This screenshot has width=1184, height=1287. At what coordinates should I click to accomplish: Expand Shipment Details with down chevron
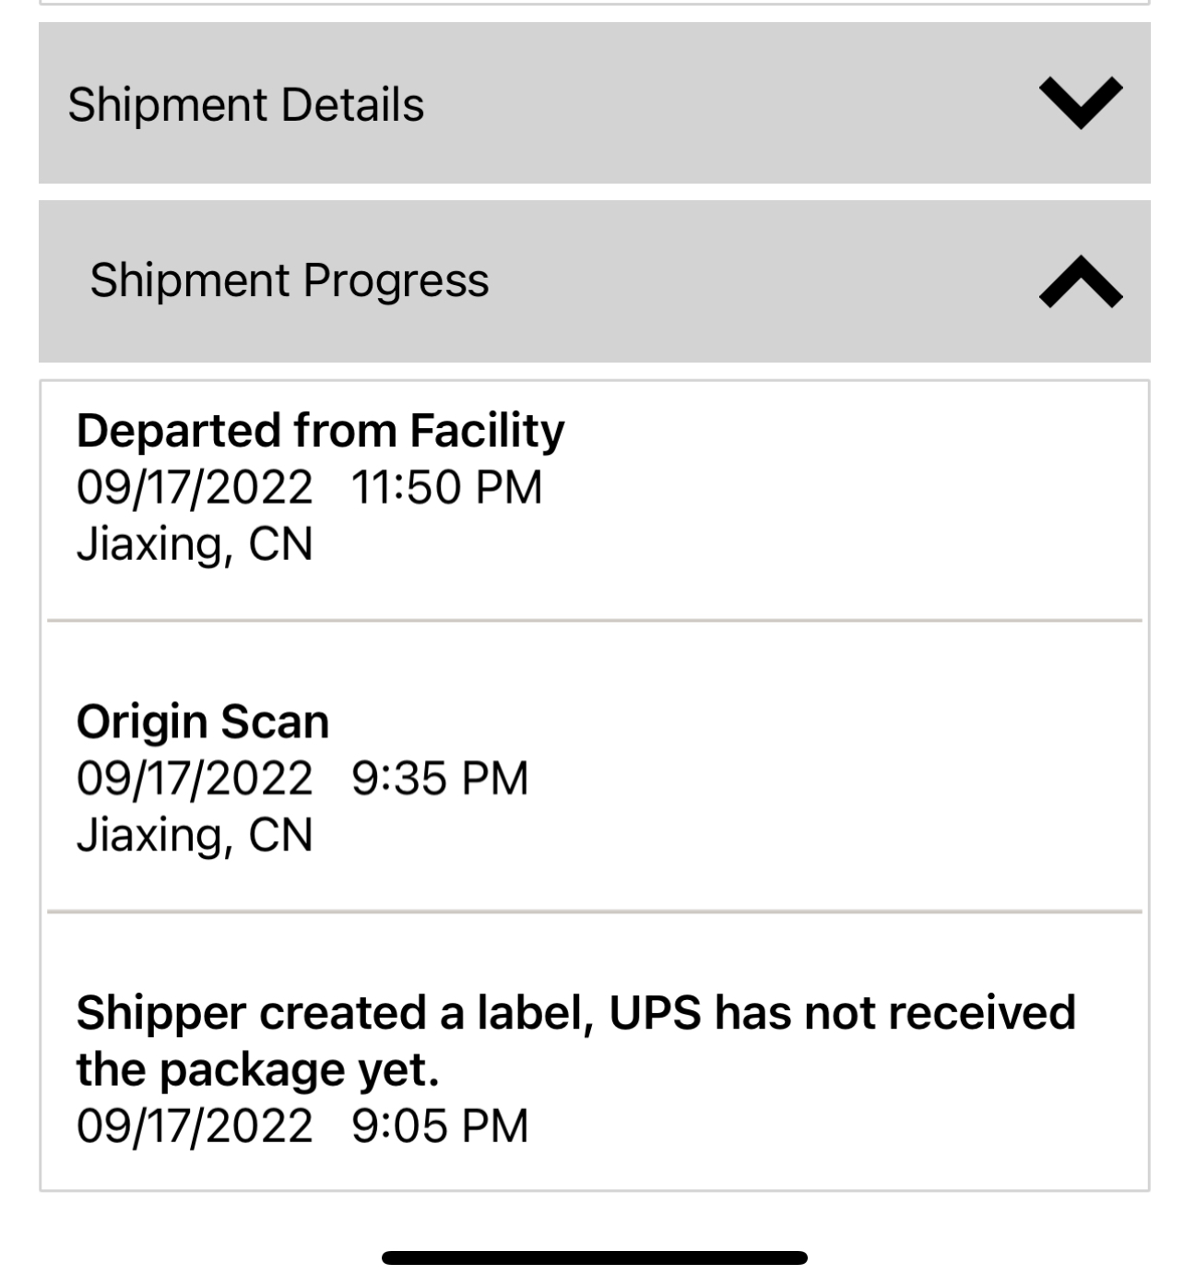click(1080, 102)
